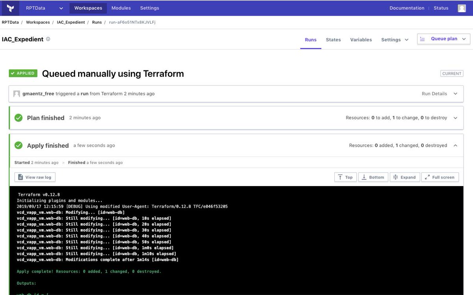Expand Run Details section

(x=439, y=94)
